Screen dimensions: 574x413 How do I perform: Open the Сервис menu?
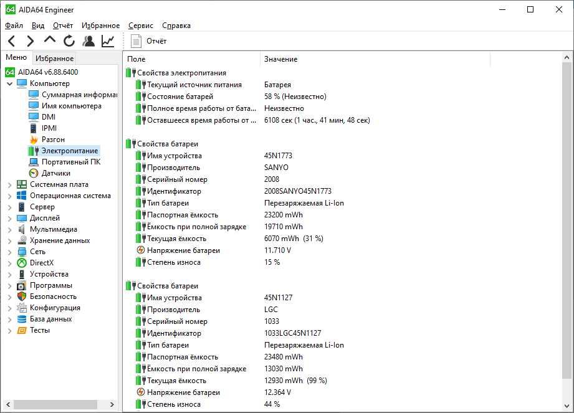(x=141, y=26)
